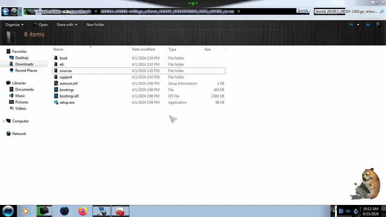Show hidden system tray icons

[x=333, y=211]
